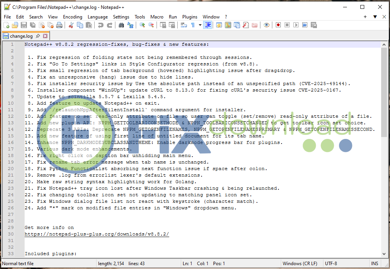
Task: Click the Open file folder icon
Action: pyautogui.click(x=15, y=25)
